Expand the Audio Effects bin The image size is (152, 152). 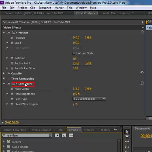coord(4,147)
